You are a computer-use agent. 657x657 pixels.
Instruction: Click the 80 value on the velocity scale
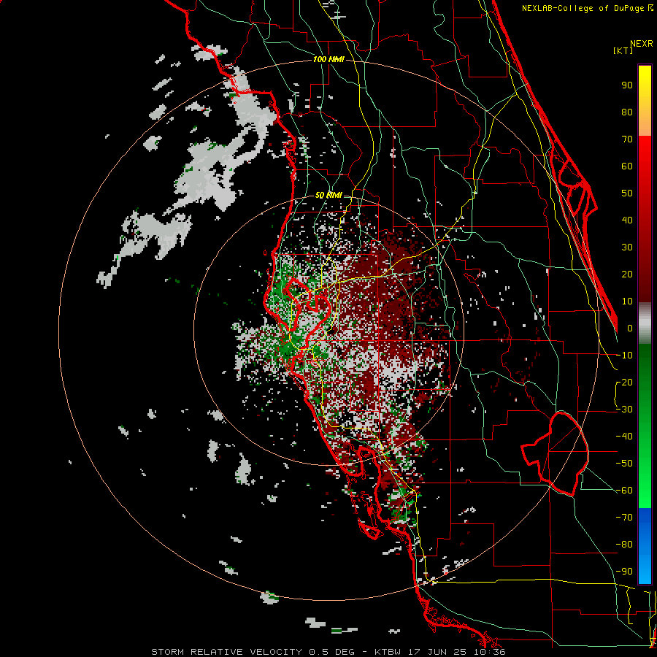tap(627, 112)
